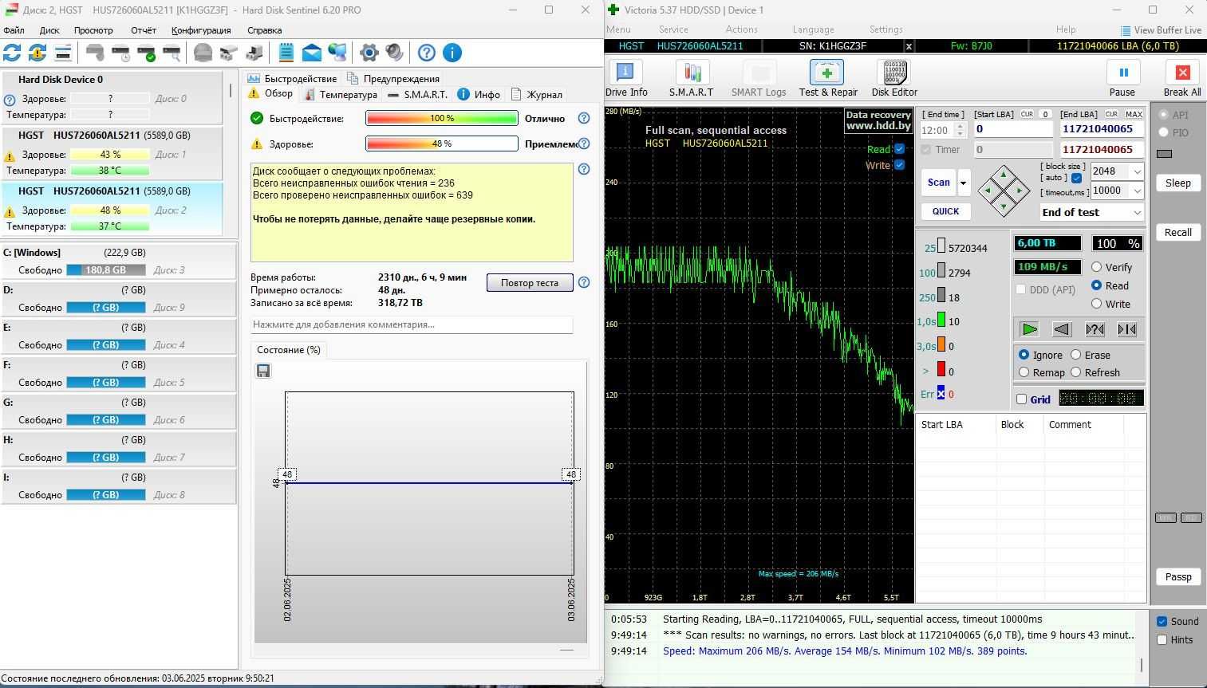Toggle the Sound checkbox in Victoria
The width and height of the screenshot is (1207, 688).
[x=1162, y=621]
